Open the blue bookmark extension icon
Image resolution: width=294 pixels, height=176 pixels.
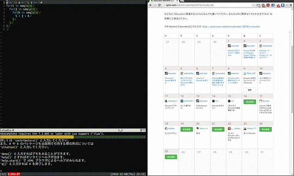point(283,5)
